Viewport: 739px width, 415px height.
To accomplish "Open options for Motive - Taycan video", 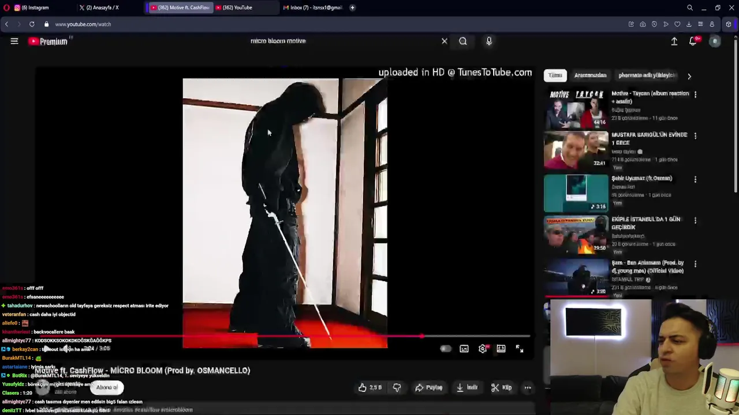I will point(695,94).
